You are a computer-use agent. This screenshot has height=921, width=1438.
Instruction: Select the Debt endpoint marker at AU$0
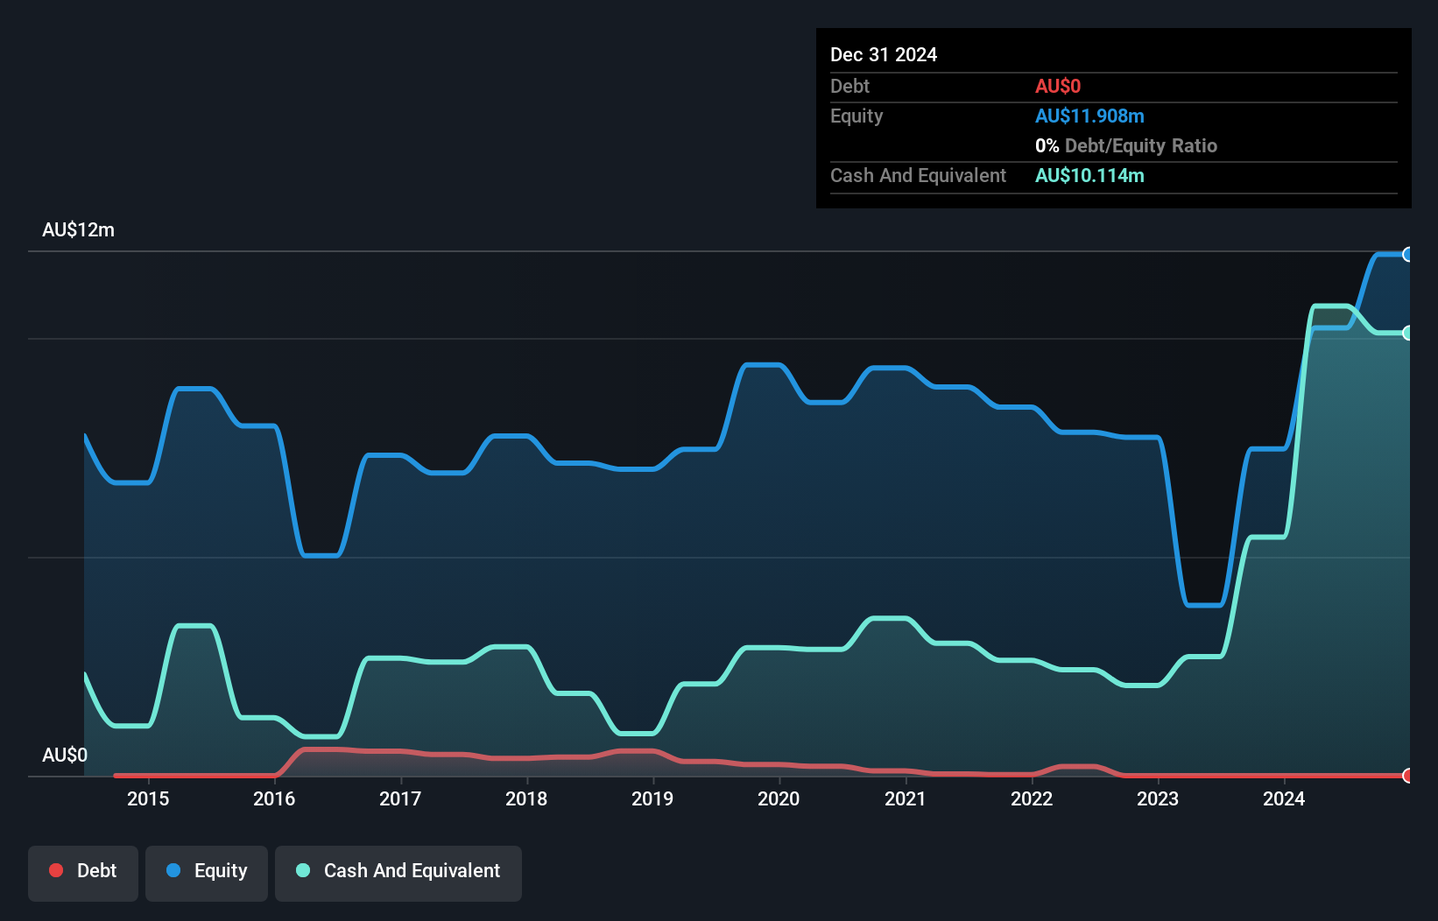tap(1408, 776)
